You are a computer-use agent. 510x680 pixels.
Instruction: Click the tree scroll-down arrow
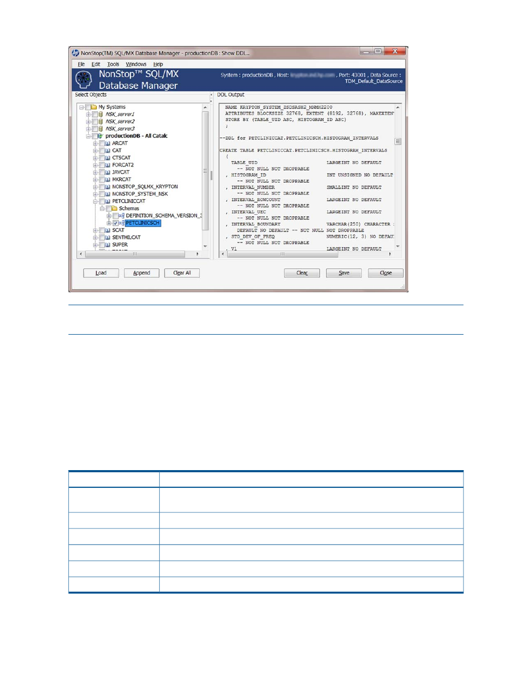[205, 246]
